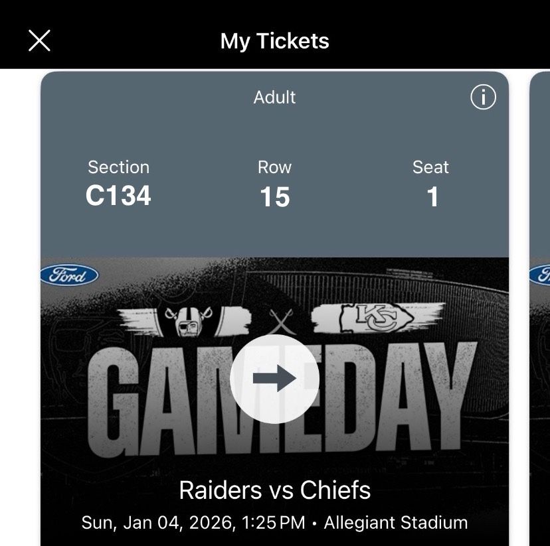Tap the Seat 1 value
Image resolution: width=550 pixels, height=546 pixels.
point(432,197)
